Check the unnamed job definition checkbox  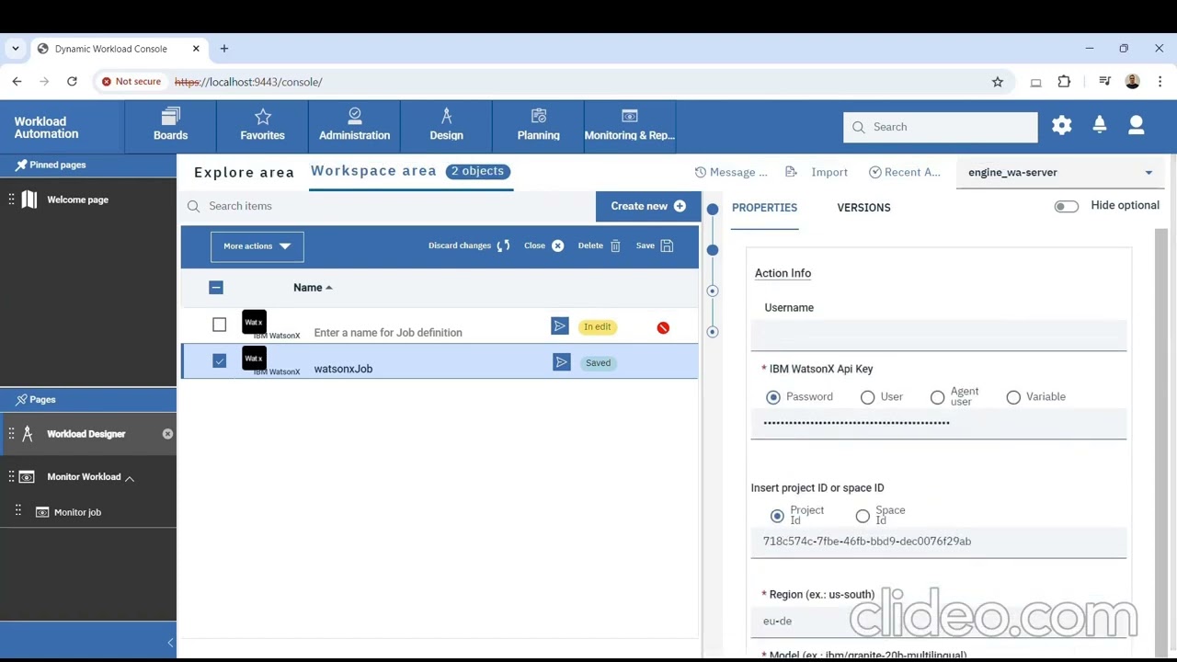[x=219, y=325]
